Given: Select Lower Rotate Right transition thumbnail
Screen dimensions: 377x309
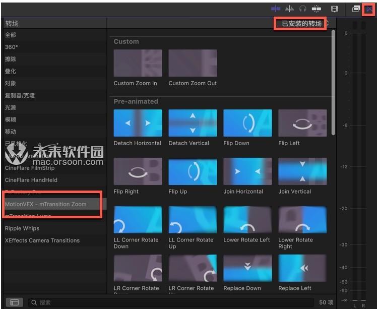Looking at the screenshot, I should tap(302, 220).
